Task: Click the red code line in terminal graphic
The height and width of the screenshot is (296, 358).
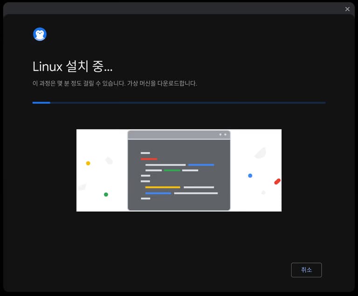Action: coord(149,159)
